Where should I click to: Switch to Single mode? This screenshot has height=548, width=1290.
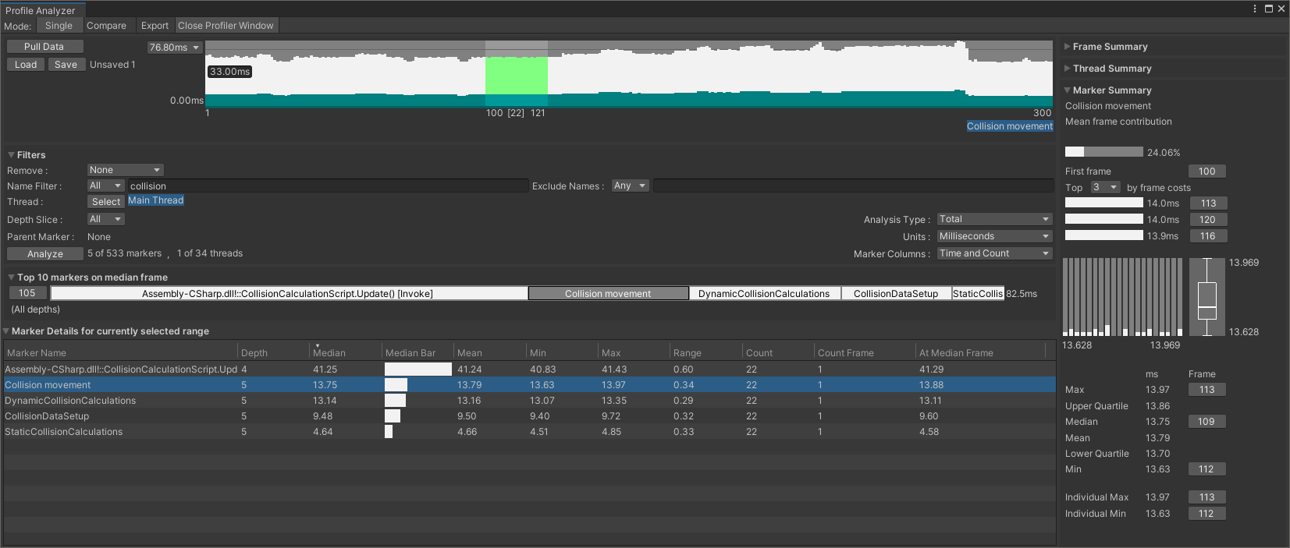pyautogui.click(x=59, y=26)
